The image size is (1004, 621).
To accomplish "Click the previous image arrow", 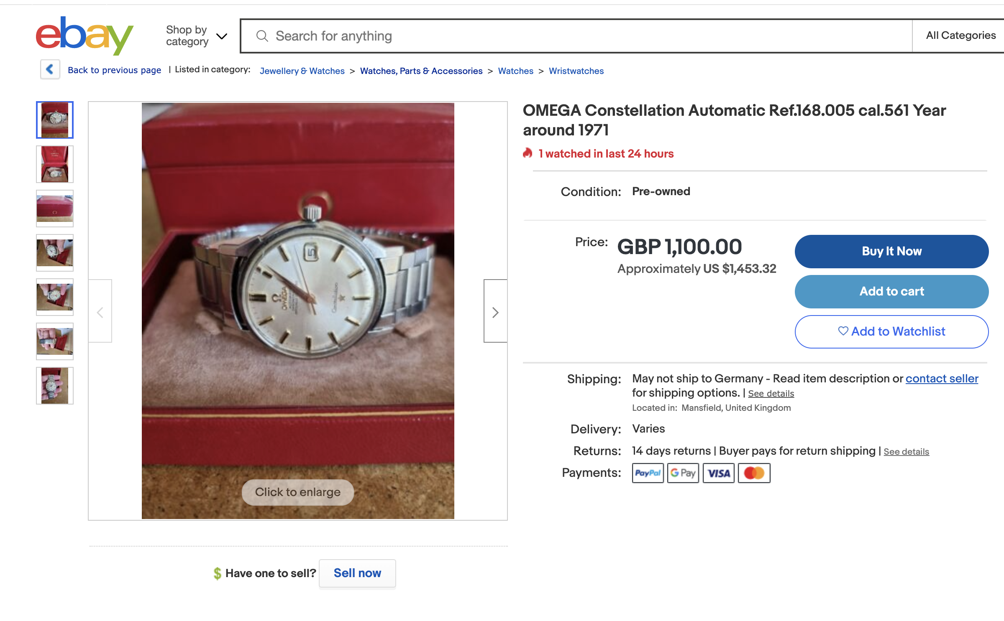I will [x=100, y=311].
